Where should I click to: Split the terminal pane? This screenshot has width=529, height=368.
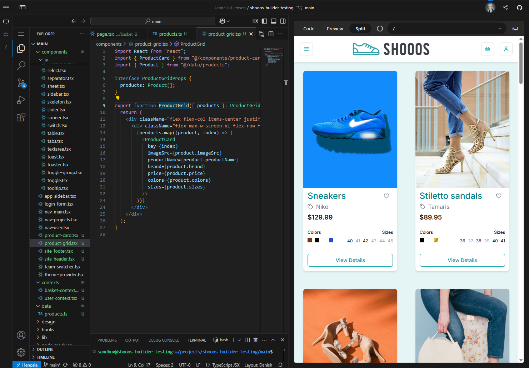coord(247,340)
